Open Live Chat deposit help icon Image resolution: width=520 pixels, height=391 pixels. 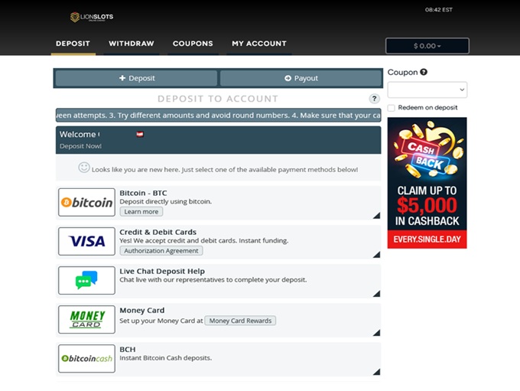[x=86, y=280]
